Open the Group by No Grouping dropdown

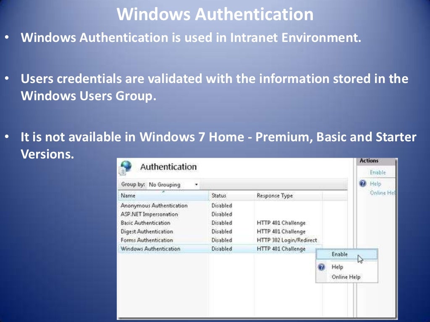tap(173, 184)
